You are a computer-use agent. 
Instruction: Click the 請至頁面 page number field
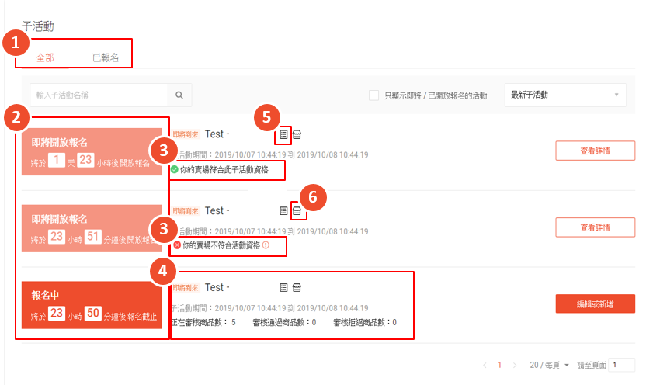coord(621,365)
